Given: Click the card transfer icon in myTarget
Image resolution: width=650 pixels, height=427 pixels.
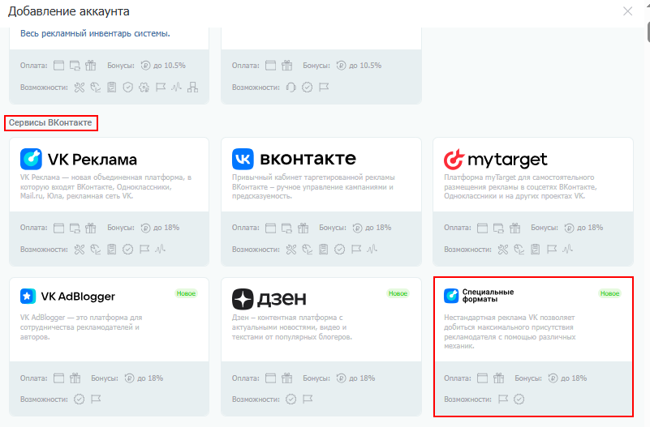Looking at the screenshot, I should point(499,228).
